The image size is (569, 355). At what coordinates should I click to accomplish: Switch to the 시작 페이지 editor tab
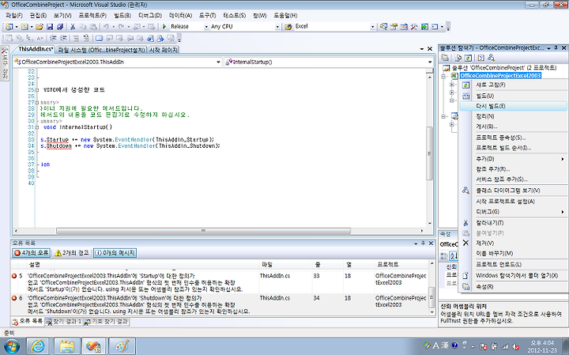(x=164, y=50)
